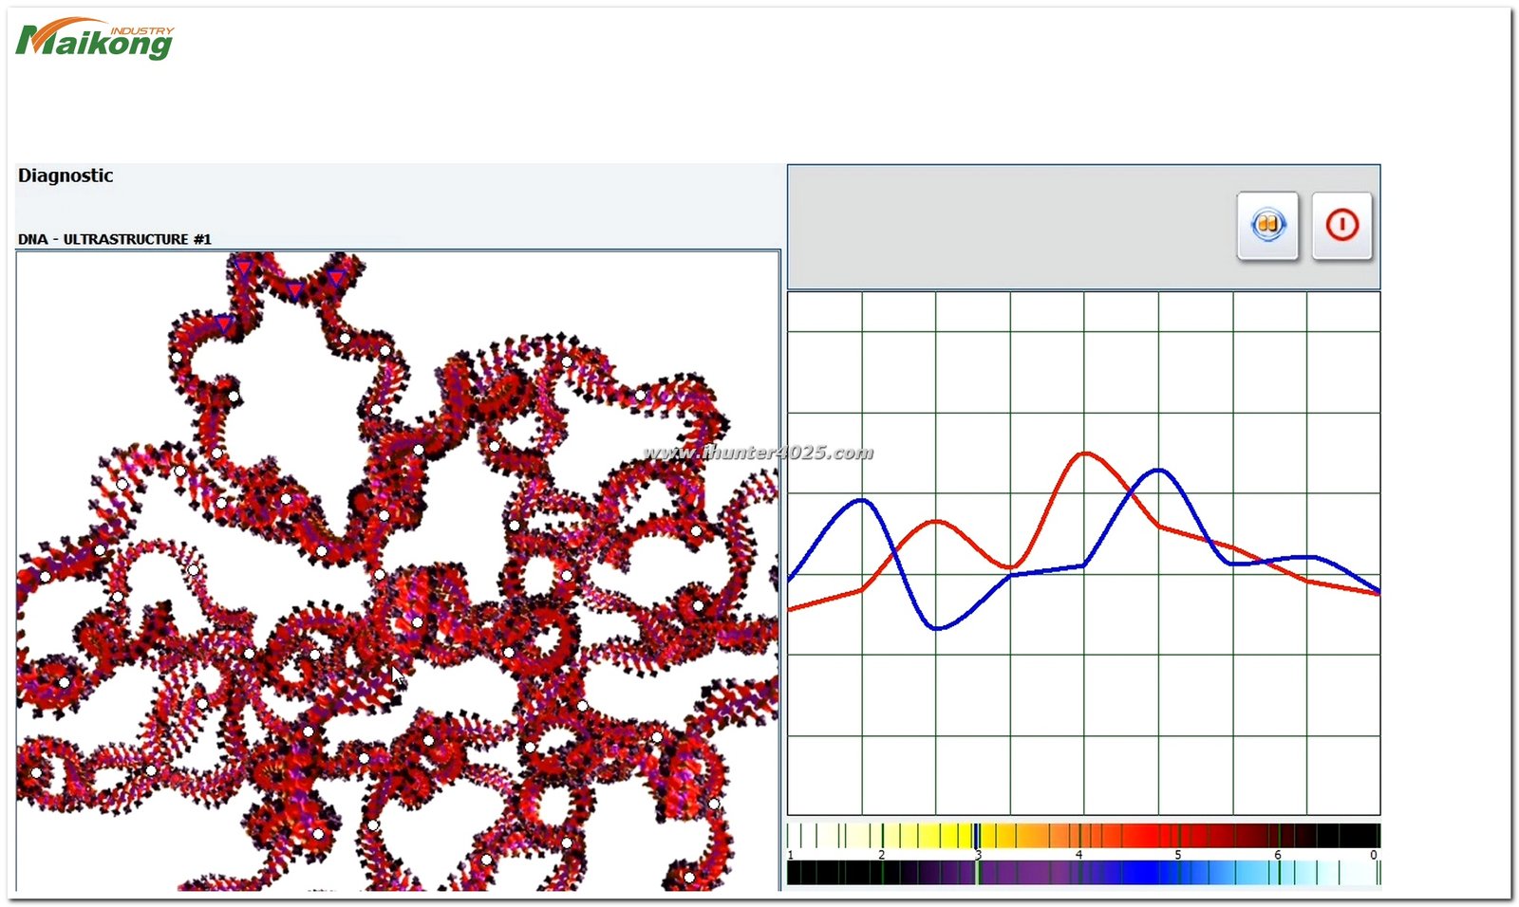Image resolution: width=1519 pixels, height=907 pixels.
Task: Click the highest peak of the blue curve
Action: (x=1159, y=470)
